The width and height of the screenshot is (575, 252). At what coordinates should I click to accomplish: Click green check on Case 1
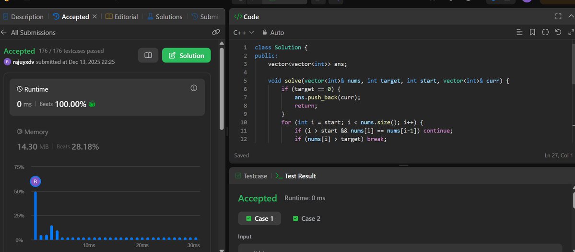(x=248, y=218)
